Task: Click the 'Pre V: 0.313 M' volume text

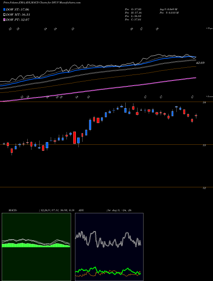Action: tap(169, 13)
